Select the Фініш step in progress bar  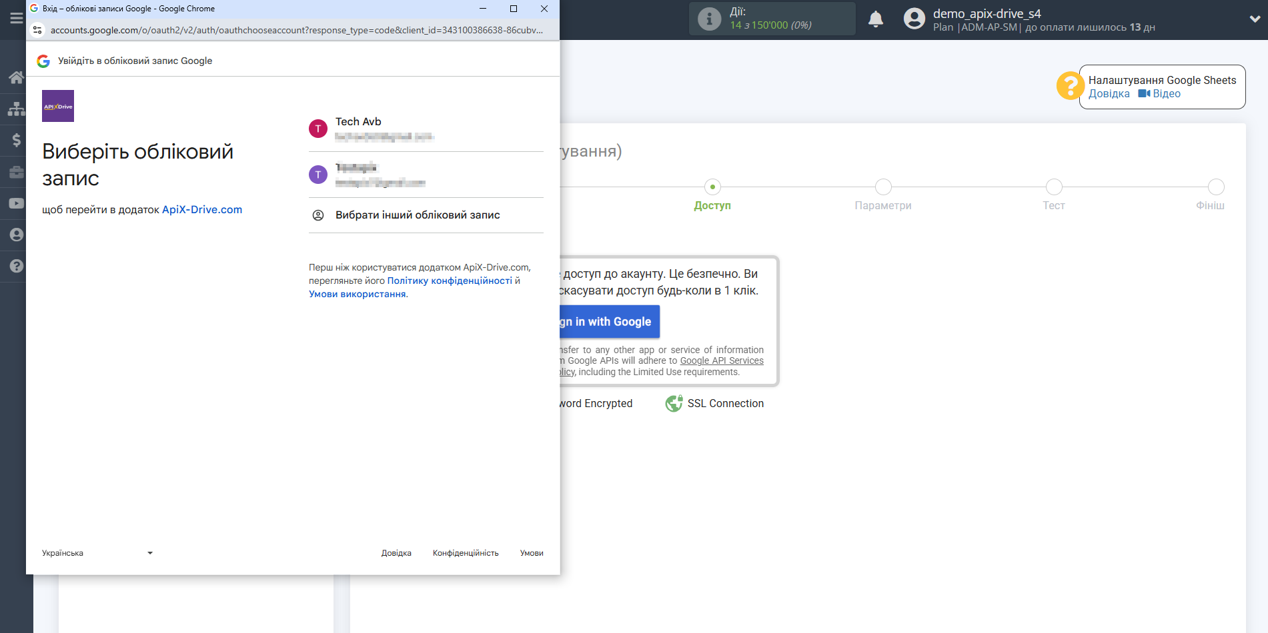pyautogui.click(x=1211, y=197)
